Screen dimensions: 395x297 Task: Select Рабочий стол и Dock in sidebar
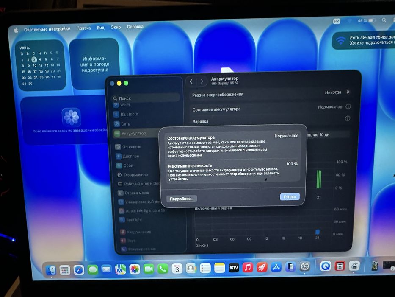click(x=139, y=184)
